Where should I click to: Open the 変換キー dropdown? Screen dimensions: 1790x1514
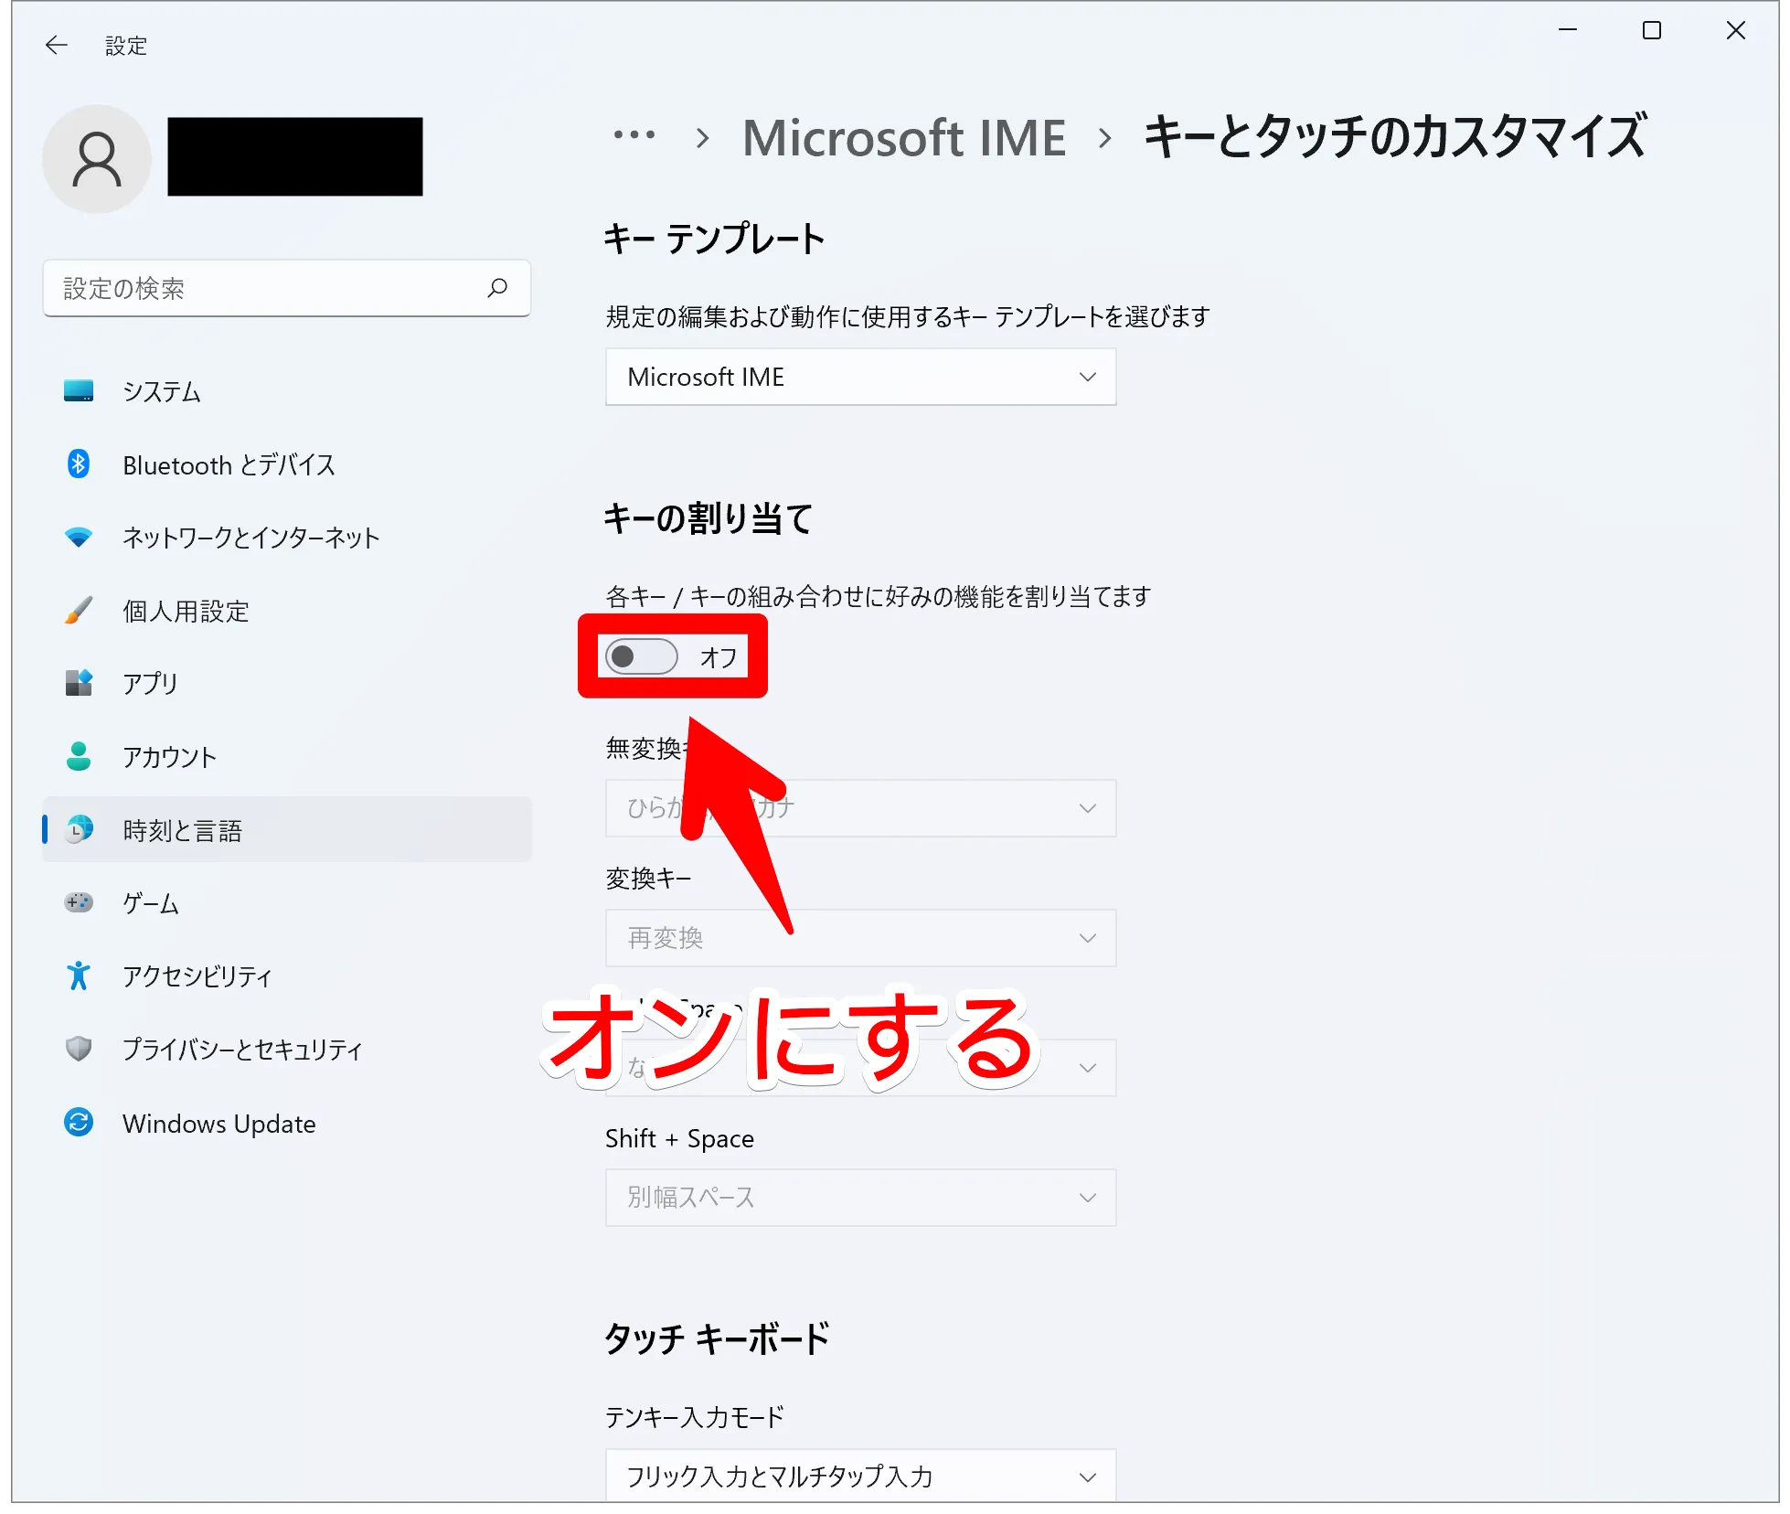pyautogui.click(x=860, y=938)
